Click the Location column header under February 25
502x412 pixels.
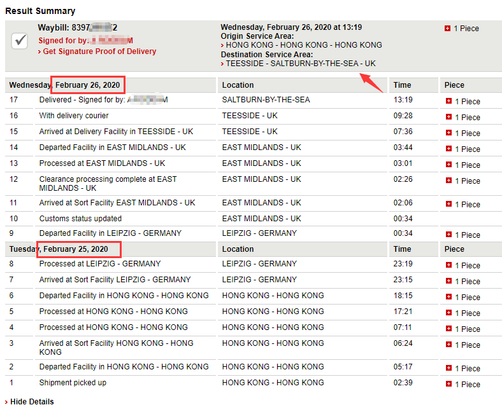pos(238,249)
